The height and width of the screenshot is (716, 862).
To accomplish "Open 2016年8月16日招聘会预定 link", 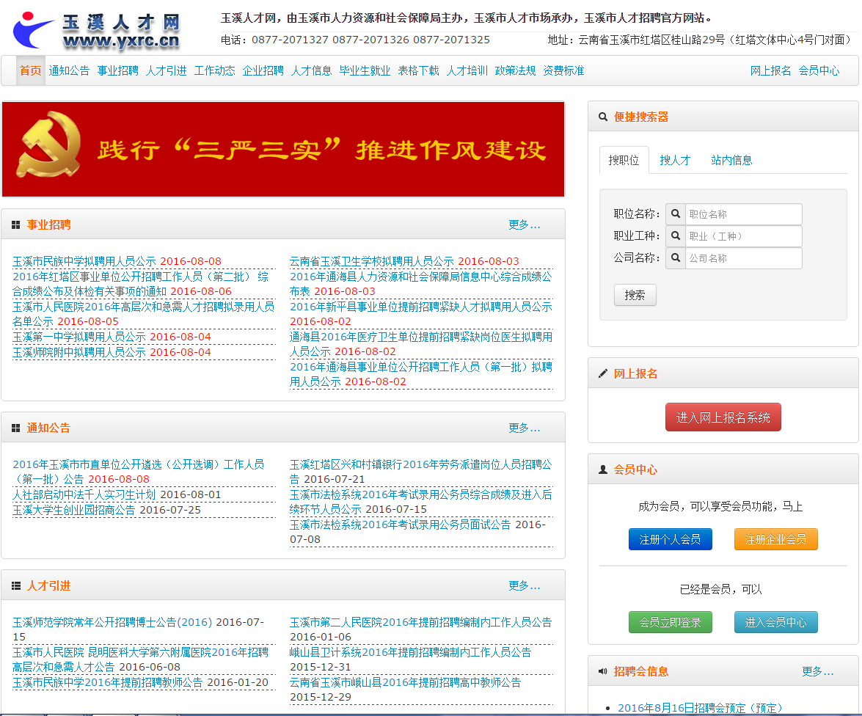I will pyautogui.click(x=700, y=708).
